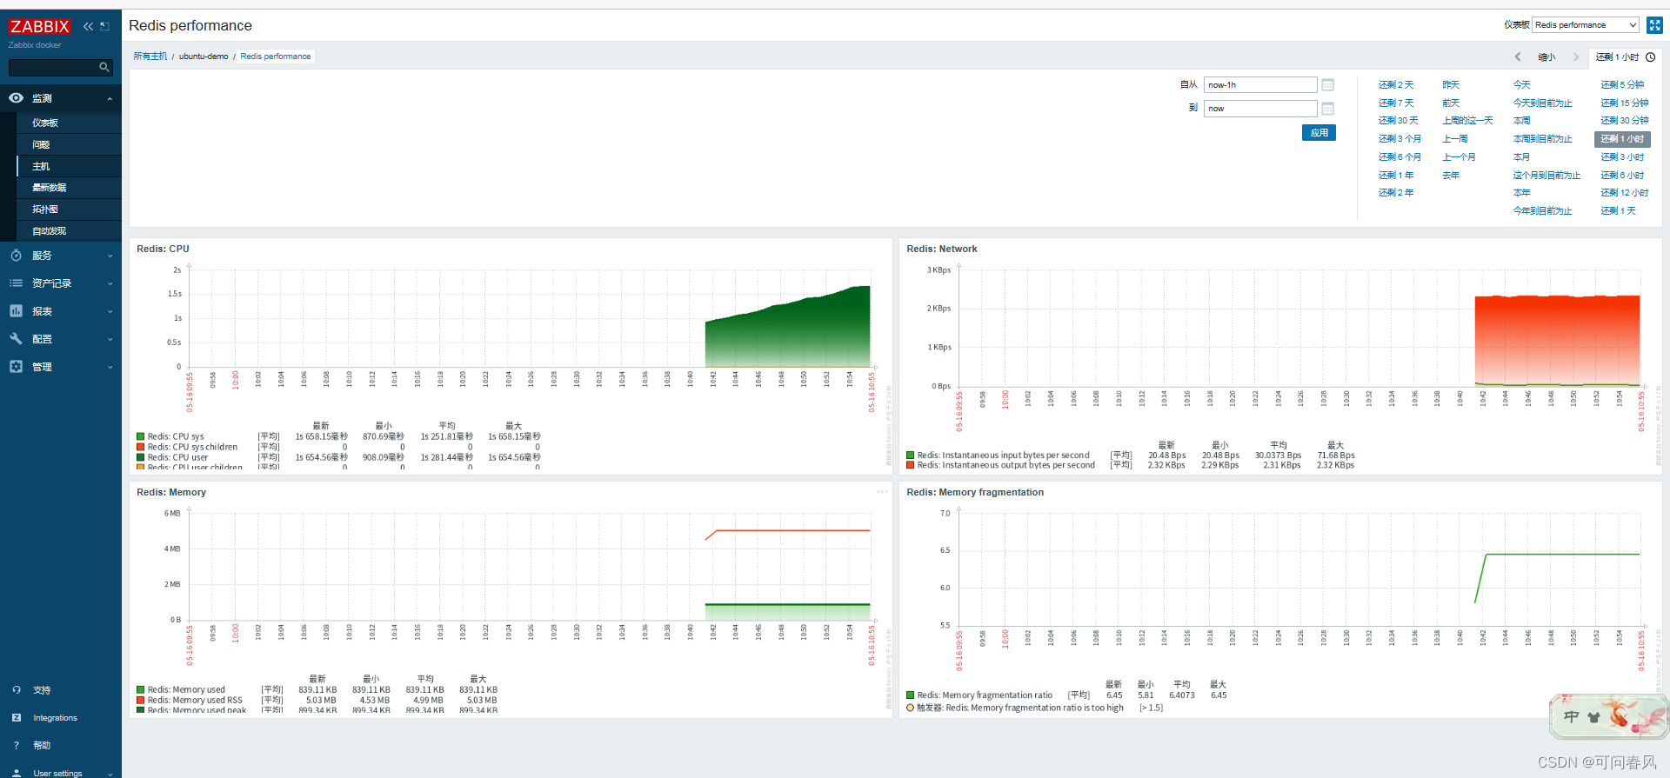Click the stopwatch icon of 服务 menu

click(x=16, y=256)
